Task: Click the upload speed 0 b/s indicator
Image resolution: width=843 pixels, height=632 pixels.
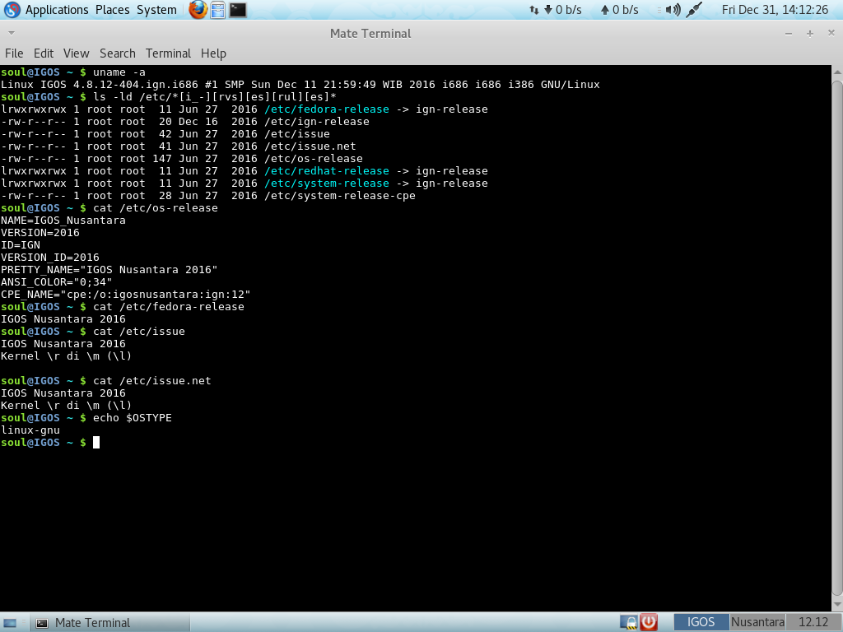Action: click(x=619, y=10)
